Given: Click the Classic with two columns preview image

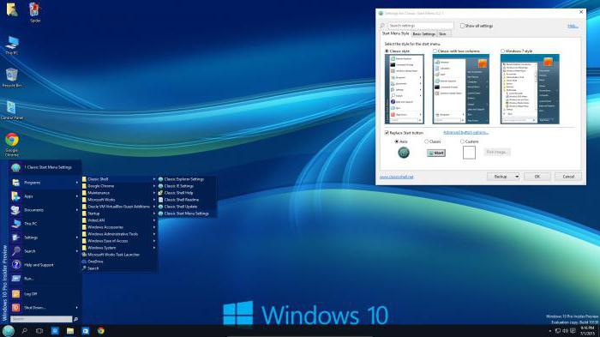Looking at the screenshot, I should [x=461, y=89].
